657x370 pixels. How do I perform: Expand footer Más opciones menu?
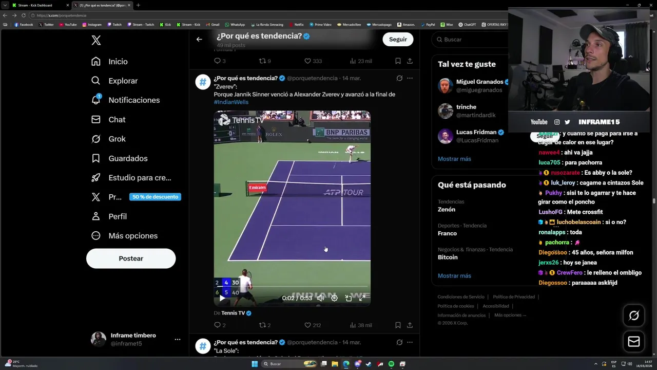tap(510, 315)
